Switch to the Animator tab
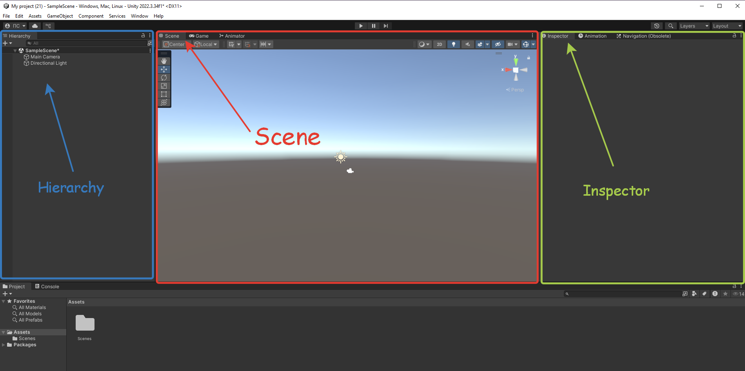Image resolution: width=745 pixels, height=371 pixels. click(x=232, y=36)
